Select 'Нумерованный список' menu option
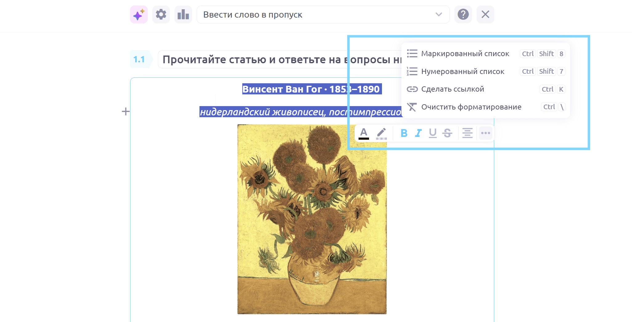This screenshot has height=322, width=632. pyautogui.click(x=486, y=71)
